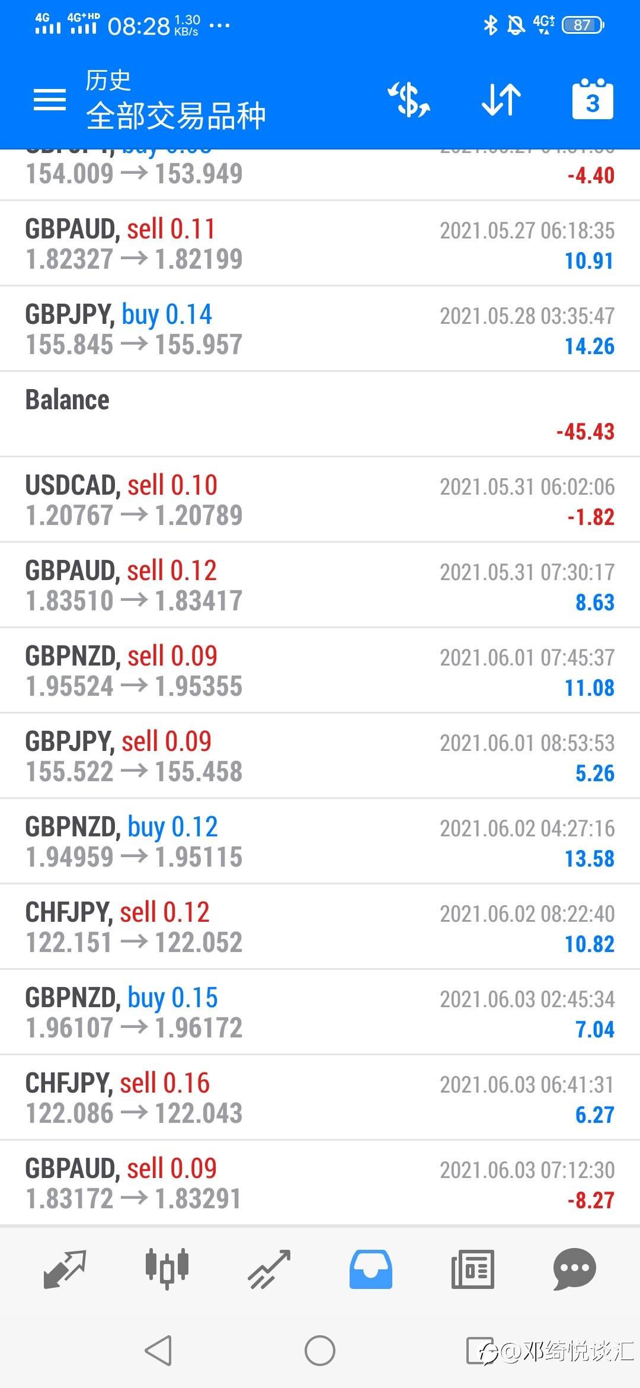Image resolution: width=640 pixels, height=1388 pixels.
Task: Tap the sort arrows icon
Action: tap(501, 100)
